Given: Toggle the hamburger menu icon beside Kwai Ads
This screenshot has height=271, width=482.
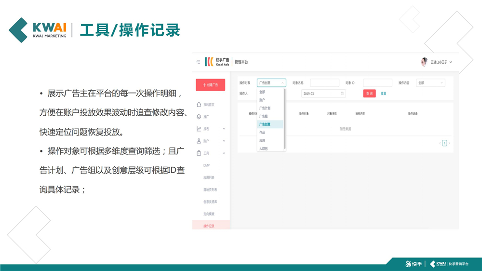Looking at the screenshot, I should click(x=198, y=62).
